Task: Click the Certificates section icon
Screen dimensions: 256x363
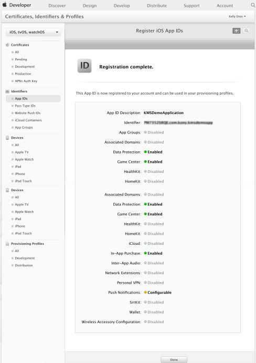Action: click(x=7, y=45)
